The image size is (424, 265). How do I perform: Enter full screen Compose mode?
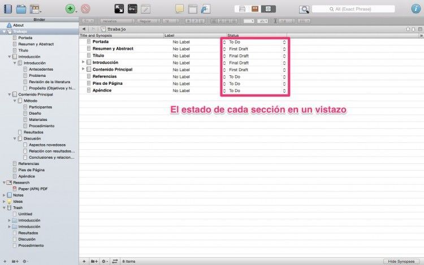(x=119, y=9)
